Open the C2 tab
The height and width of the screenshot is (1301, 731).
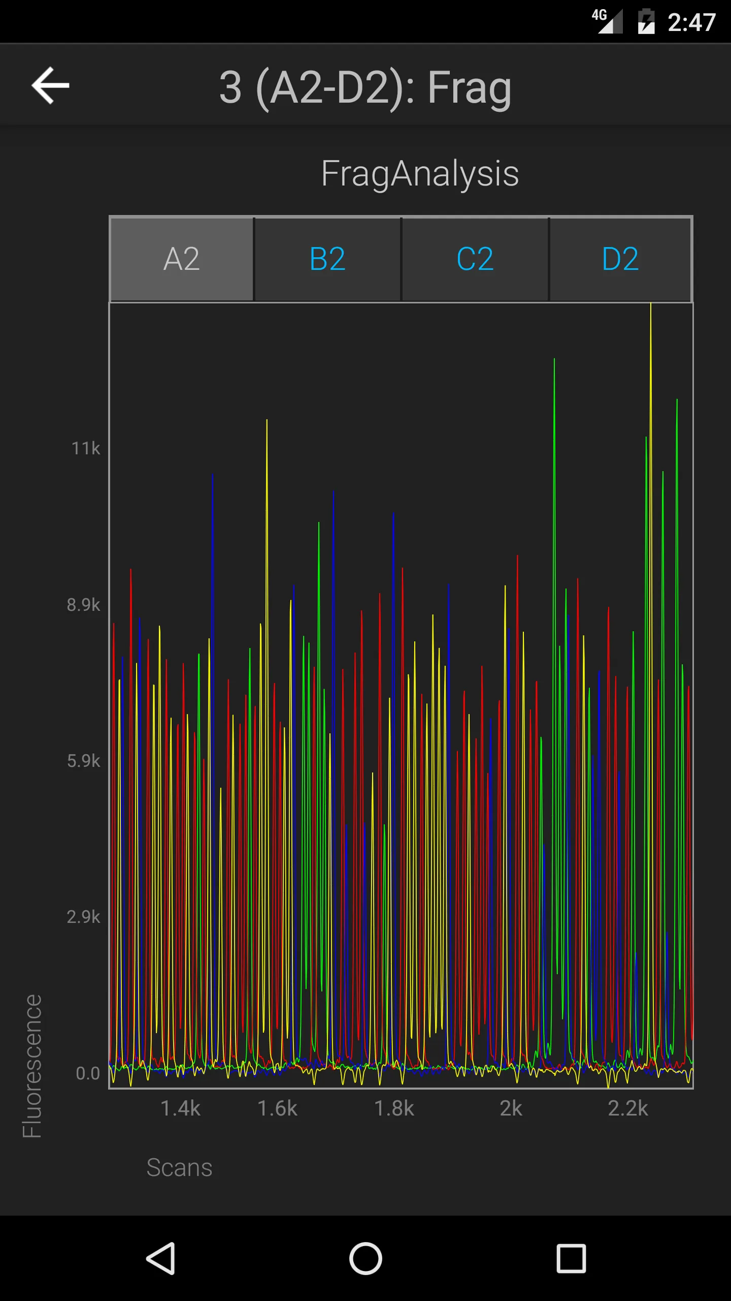475,259
